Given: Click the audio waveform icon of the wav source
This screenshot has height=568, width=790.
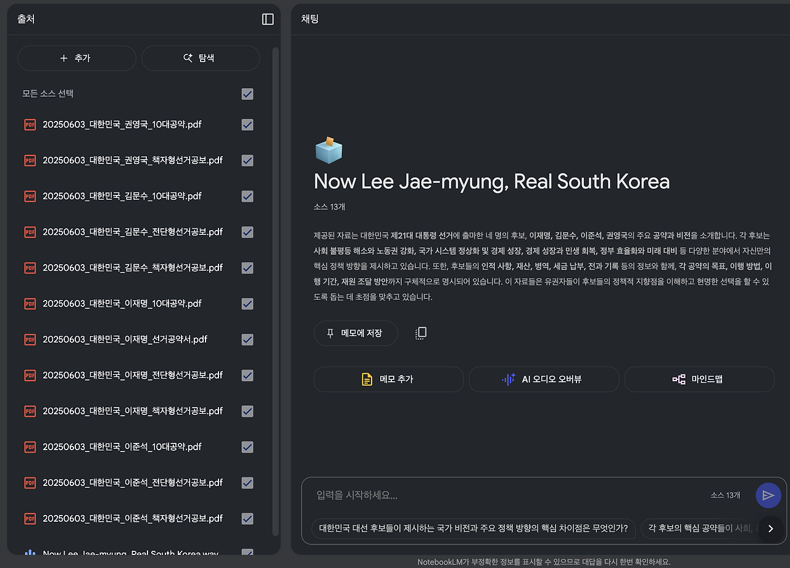Looking at the screenshot, I should 30,552.
